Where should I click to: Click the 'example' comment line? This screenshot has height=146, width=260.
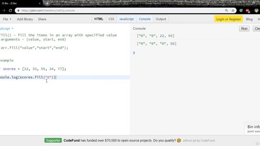7,60
